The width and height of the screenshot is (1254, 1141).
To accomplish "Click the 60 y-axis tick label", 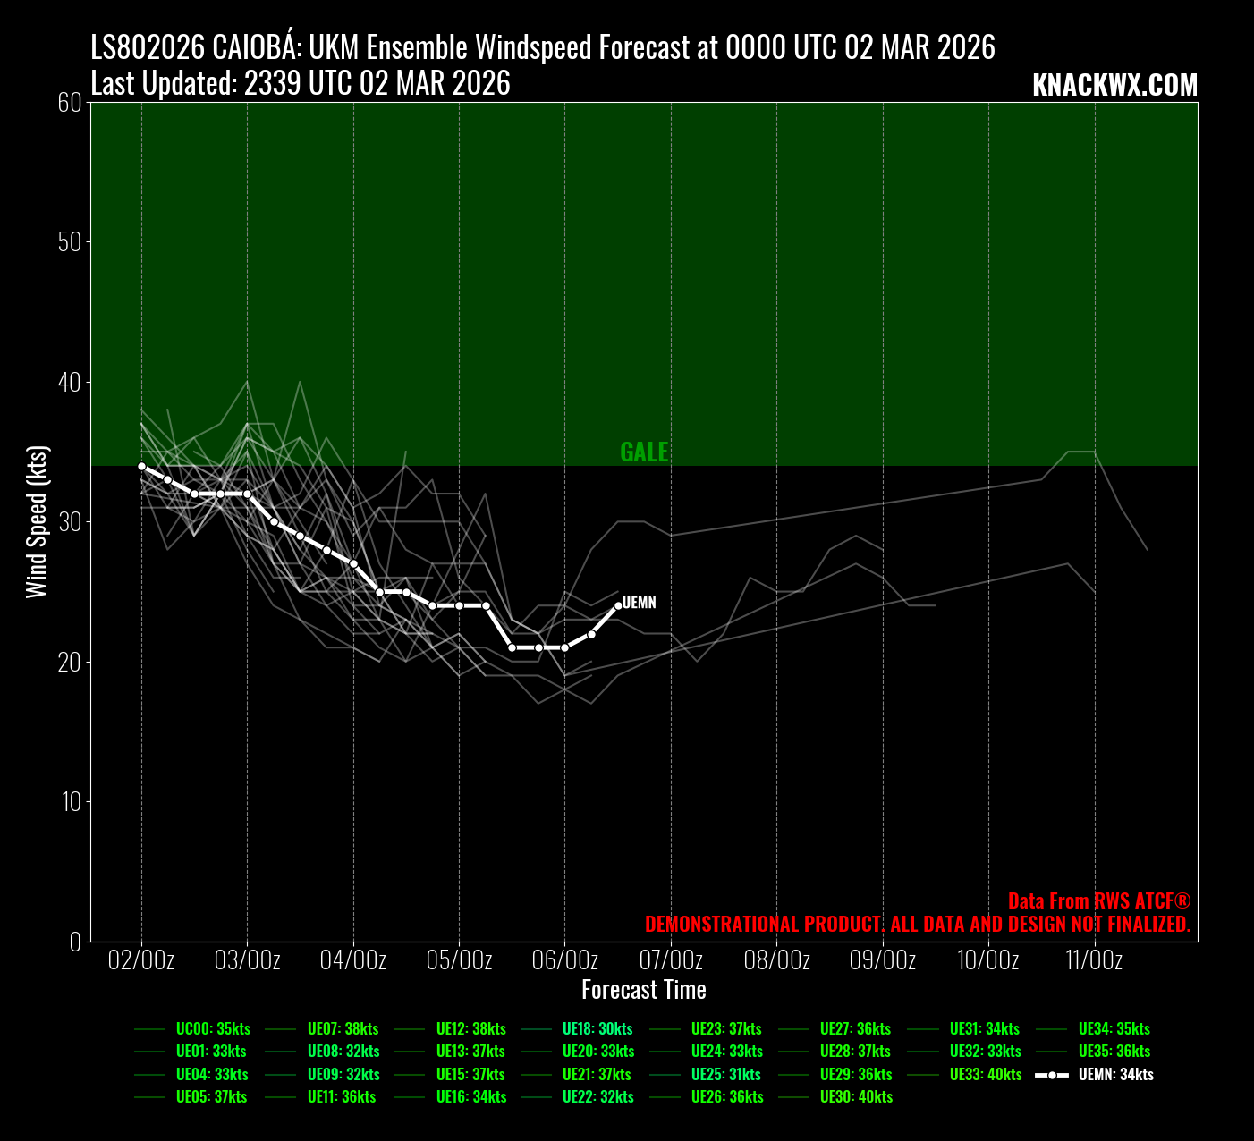I will coord(69,103).
